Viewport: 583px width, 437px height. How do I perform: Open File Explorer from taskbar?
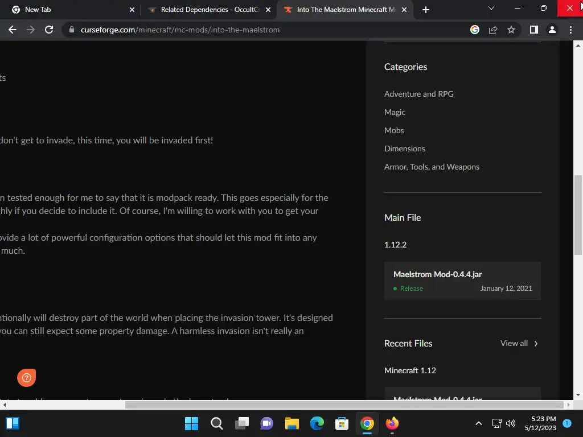click(292, 423)
